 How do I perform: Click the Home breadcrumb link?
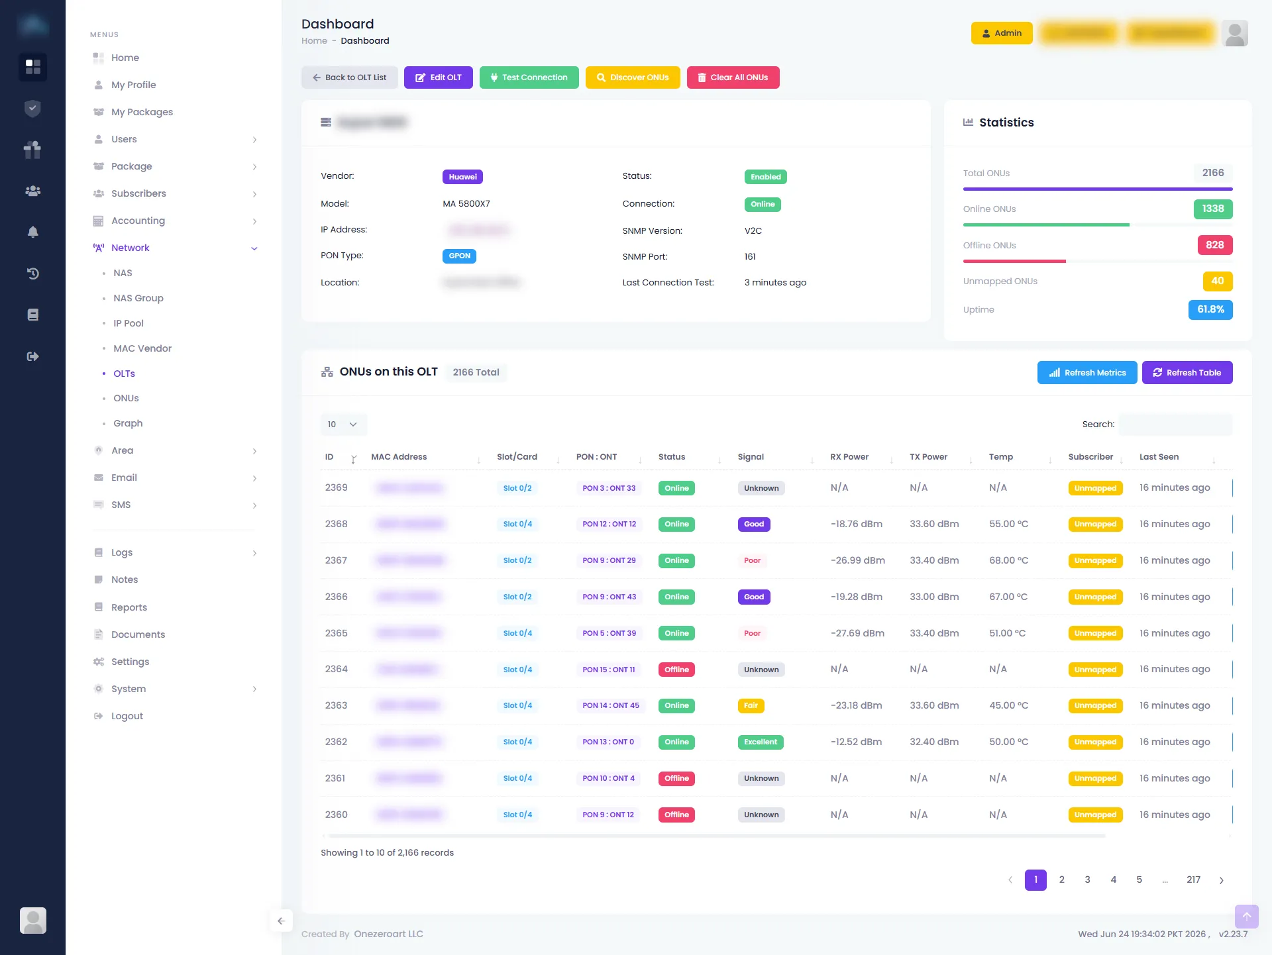coord(314,41)
